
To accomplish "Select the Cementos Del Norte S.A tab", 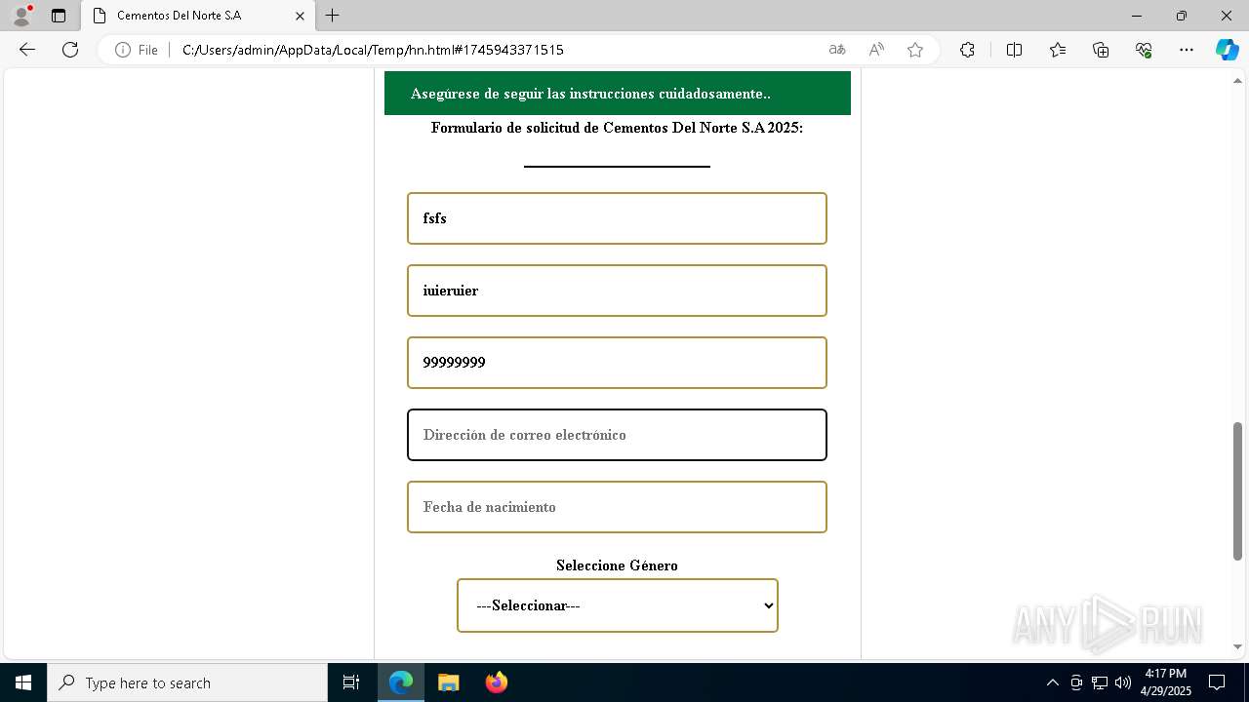I will click(197, 16).
